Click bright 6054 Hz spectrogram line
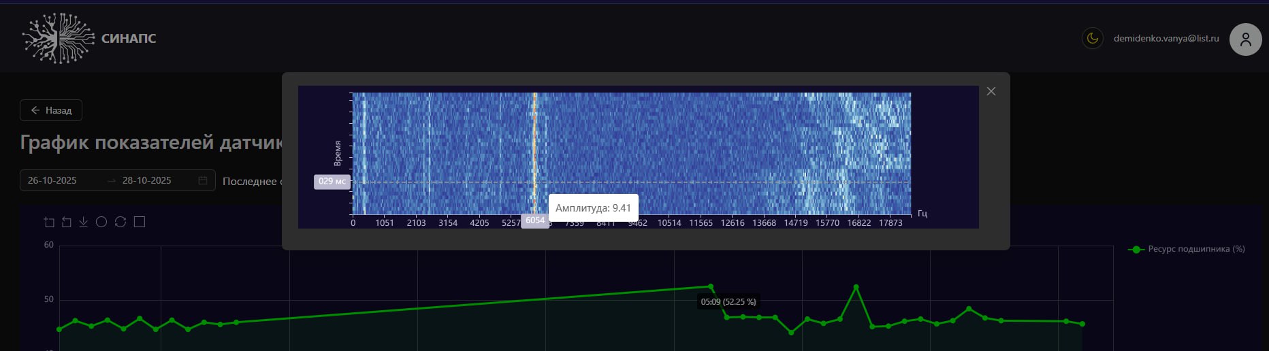The width and height of the screenshot is (1269, 351). pos(535,153)
